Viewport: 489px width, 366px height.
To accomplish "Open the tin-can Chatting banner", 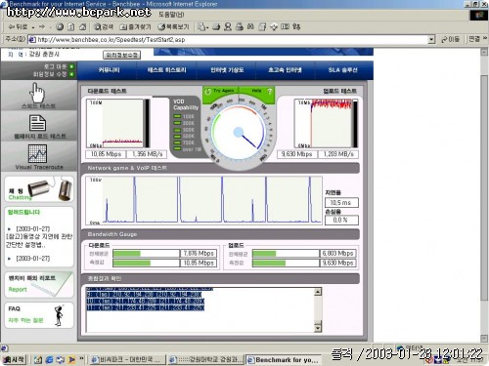I will coord(39,189).
